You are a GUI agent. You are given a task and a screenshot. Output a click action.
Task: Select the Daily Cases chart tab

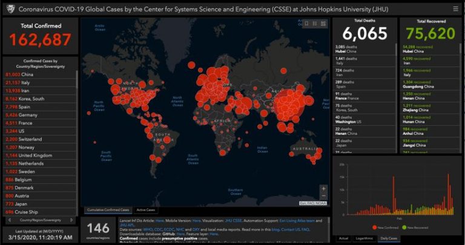[389, 238]
